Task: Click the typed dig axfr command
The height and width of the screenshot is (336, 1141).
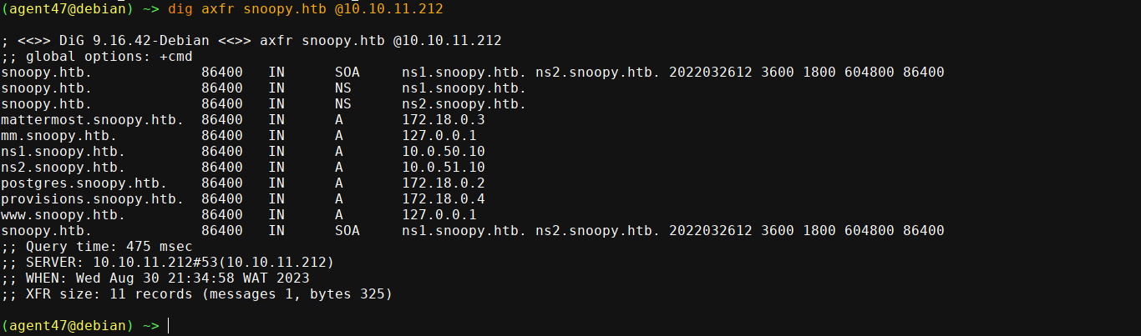Action: point(306,9)
